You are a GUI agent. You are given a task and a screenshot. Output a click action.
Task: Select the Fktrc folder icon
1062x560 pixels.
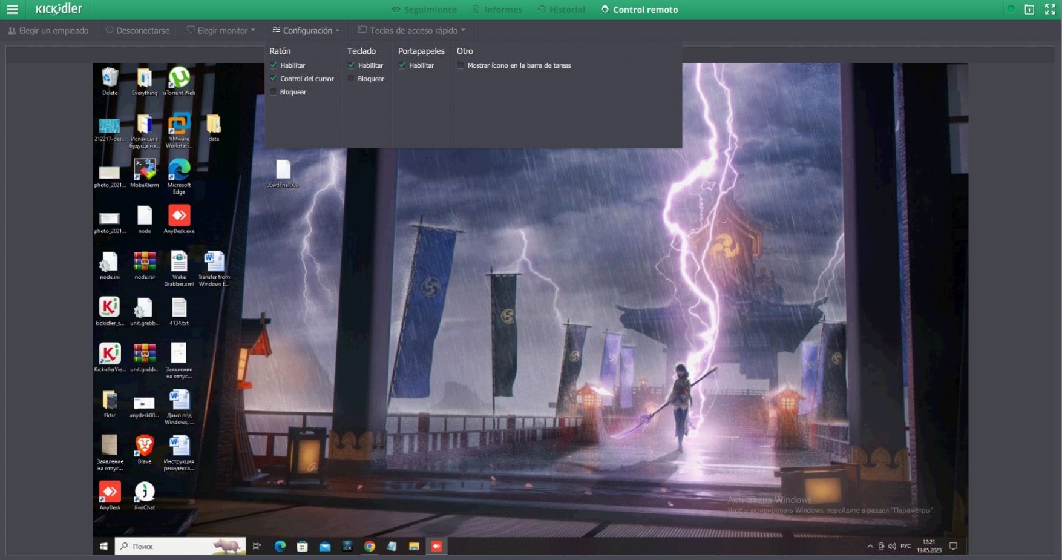(x=110, y=404)
